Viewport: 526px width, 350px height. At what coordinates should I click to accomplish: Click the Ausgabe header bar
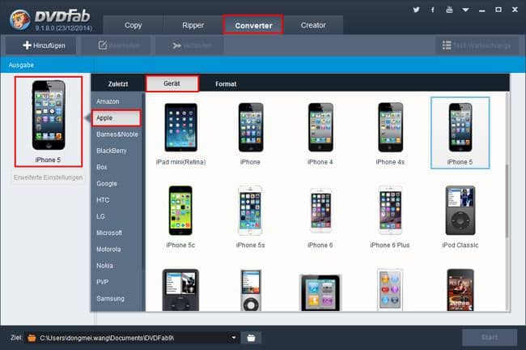point(263,65)
